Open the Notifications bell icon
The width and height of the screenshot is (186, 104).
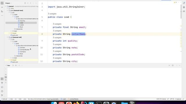coord(184,3)
